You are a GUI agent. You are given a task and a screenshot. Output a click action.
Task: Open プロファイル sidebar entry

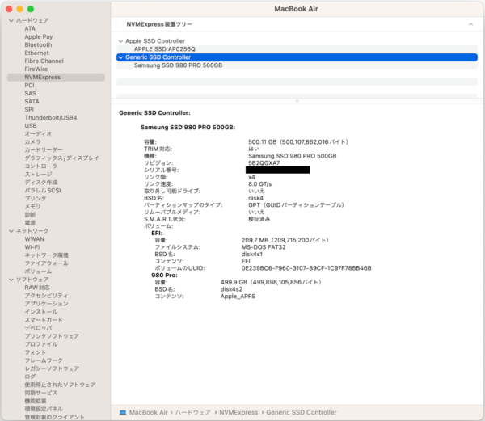[41, 344]
